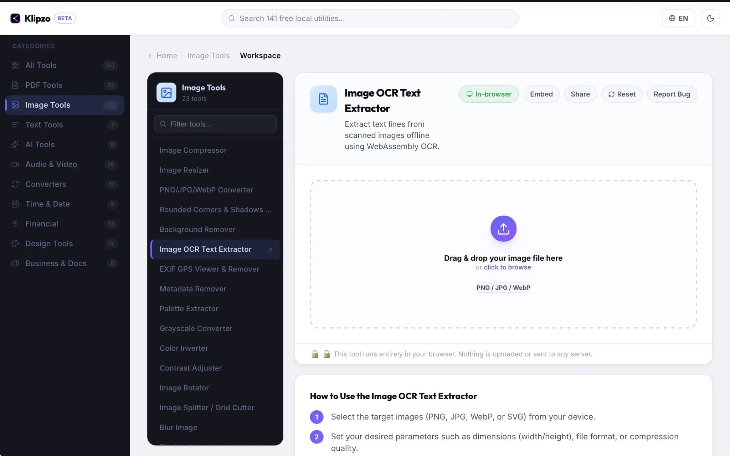Select Palette Extractor tool
The width and height of the screenshot is (730, 456).
point(215,308)
